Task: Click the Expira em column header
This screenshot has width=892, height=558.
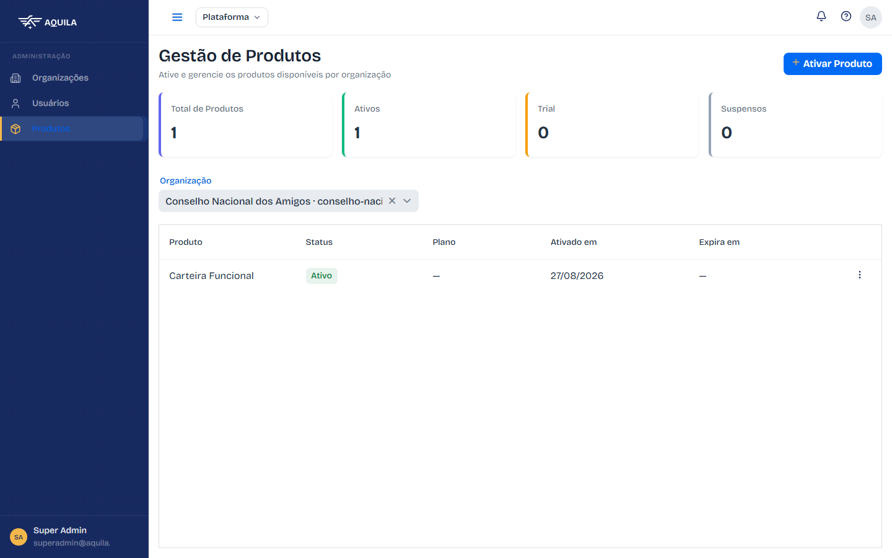Action: (x=719, y=242)
